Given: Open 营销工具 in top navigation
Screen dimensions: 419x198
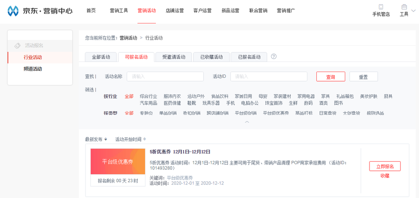Looking at the screenshot, I should 119,11.
